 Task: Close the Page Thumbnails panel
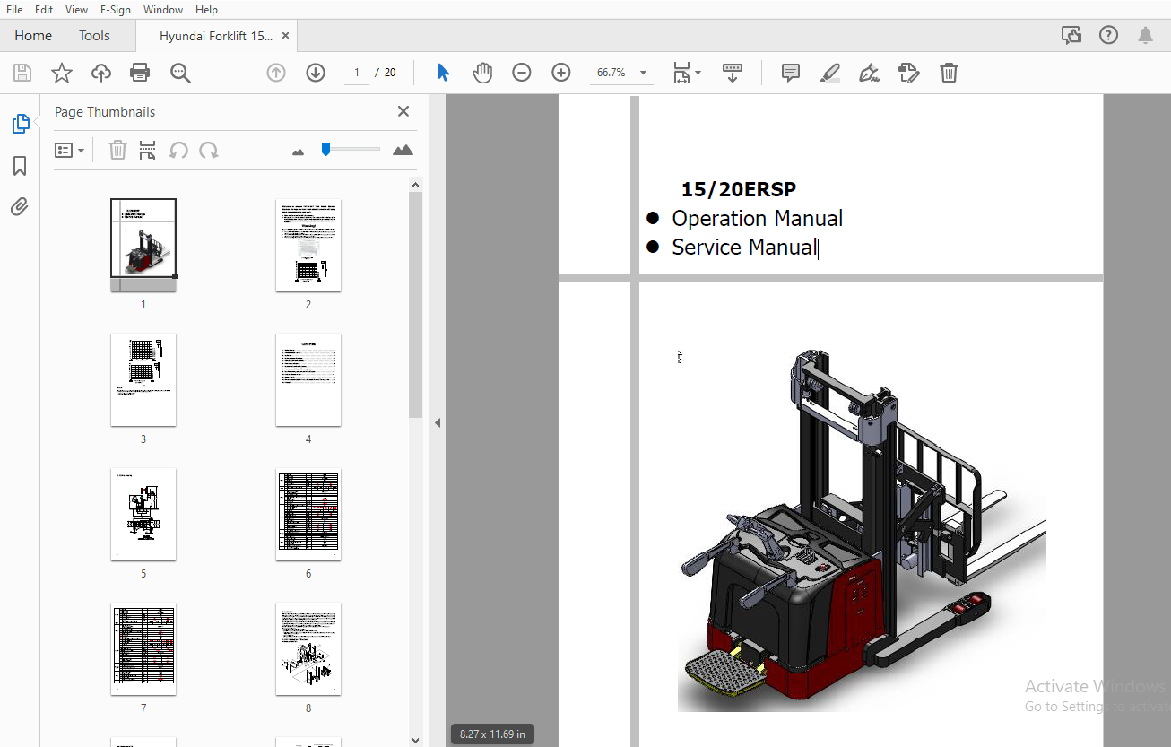(x=403, y=111)
